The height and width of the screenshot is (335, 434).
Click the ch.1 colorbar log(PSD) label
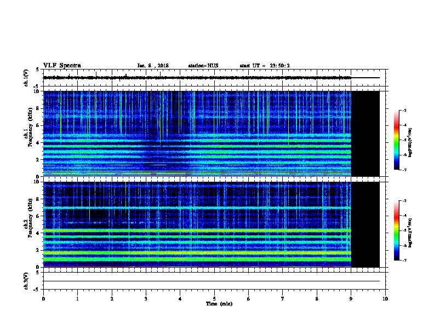(x=410, y=142)
